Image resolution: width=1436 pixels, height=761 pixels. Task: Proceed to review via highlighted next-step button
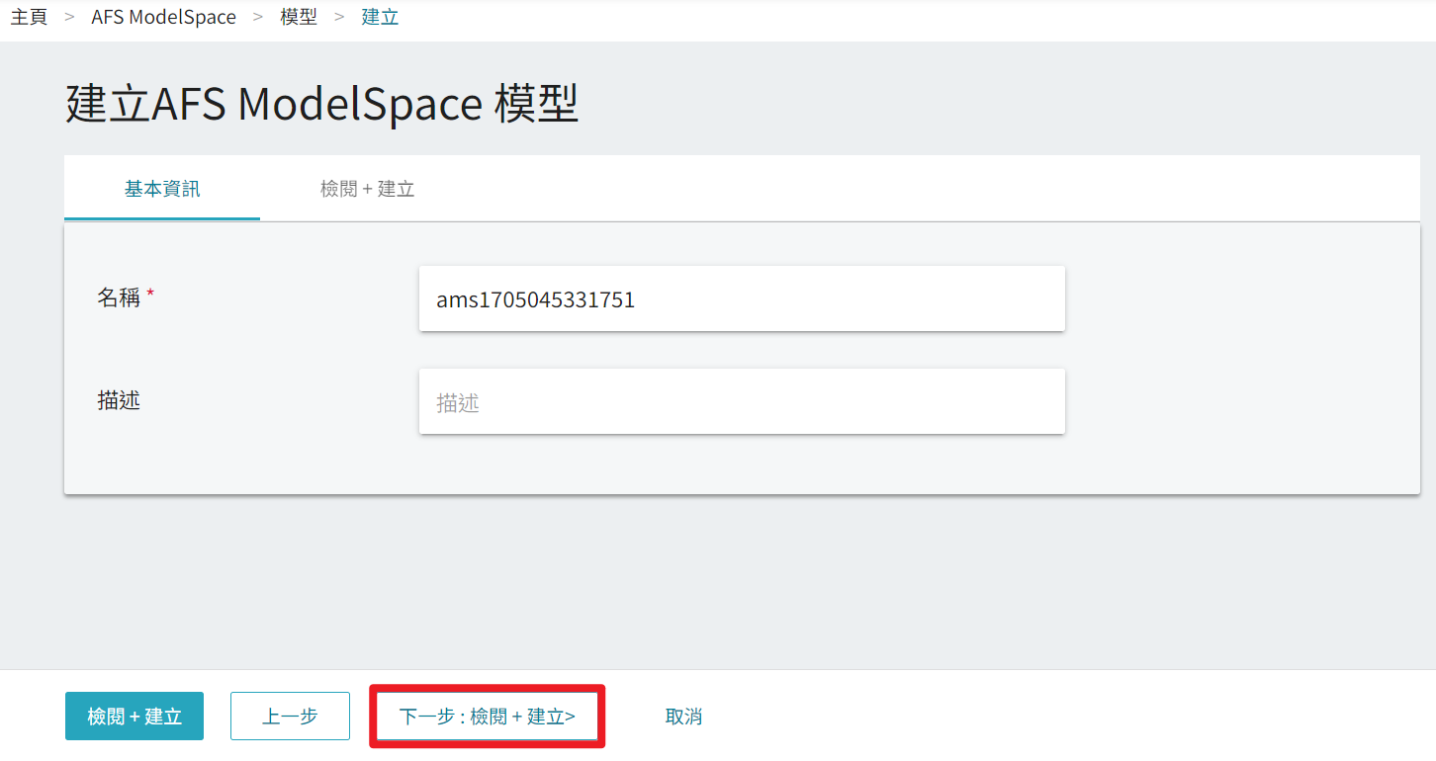click(487, 716)
